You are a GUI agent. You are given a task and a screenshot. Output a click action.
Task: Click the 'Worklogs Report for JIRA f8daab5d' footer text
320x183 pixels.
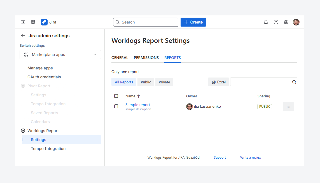174,158
